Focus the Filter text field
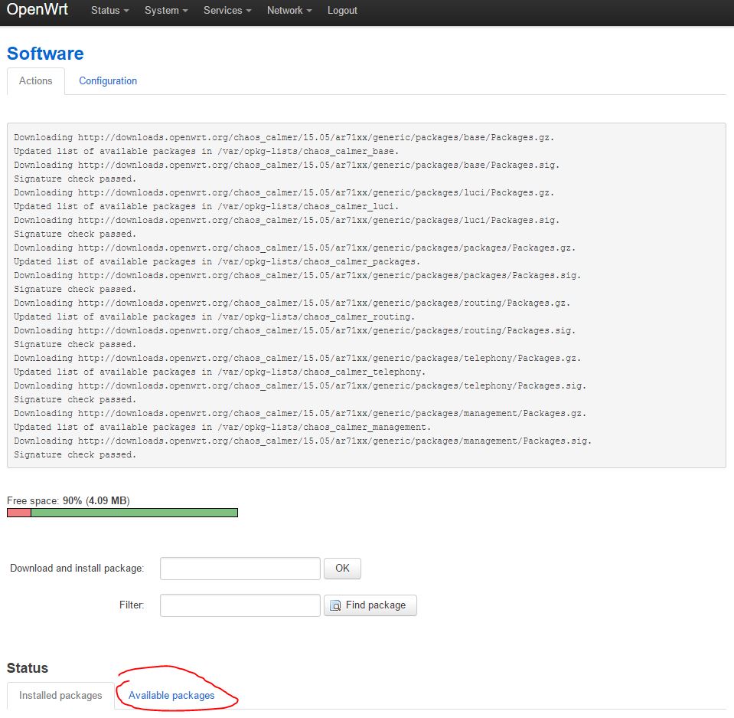The image size is (734, 718). tap(240, 605)
